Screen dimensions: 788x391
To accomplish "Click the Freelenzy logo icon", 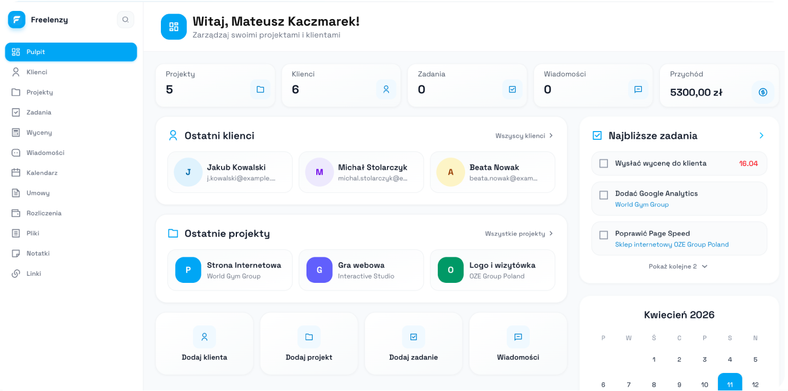I will tap(16, 19).
